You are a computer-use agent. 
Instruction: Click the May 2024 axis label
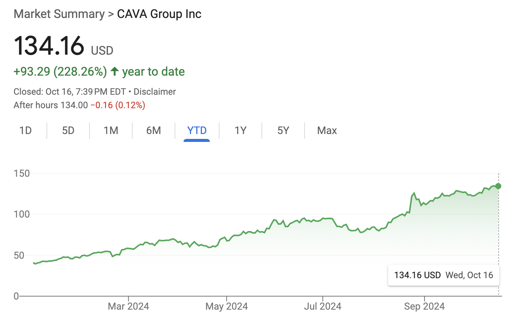tap(227, 306)
